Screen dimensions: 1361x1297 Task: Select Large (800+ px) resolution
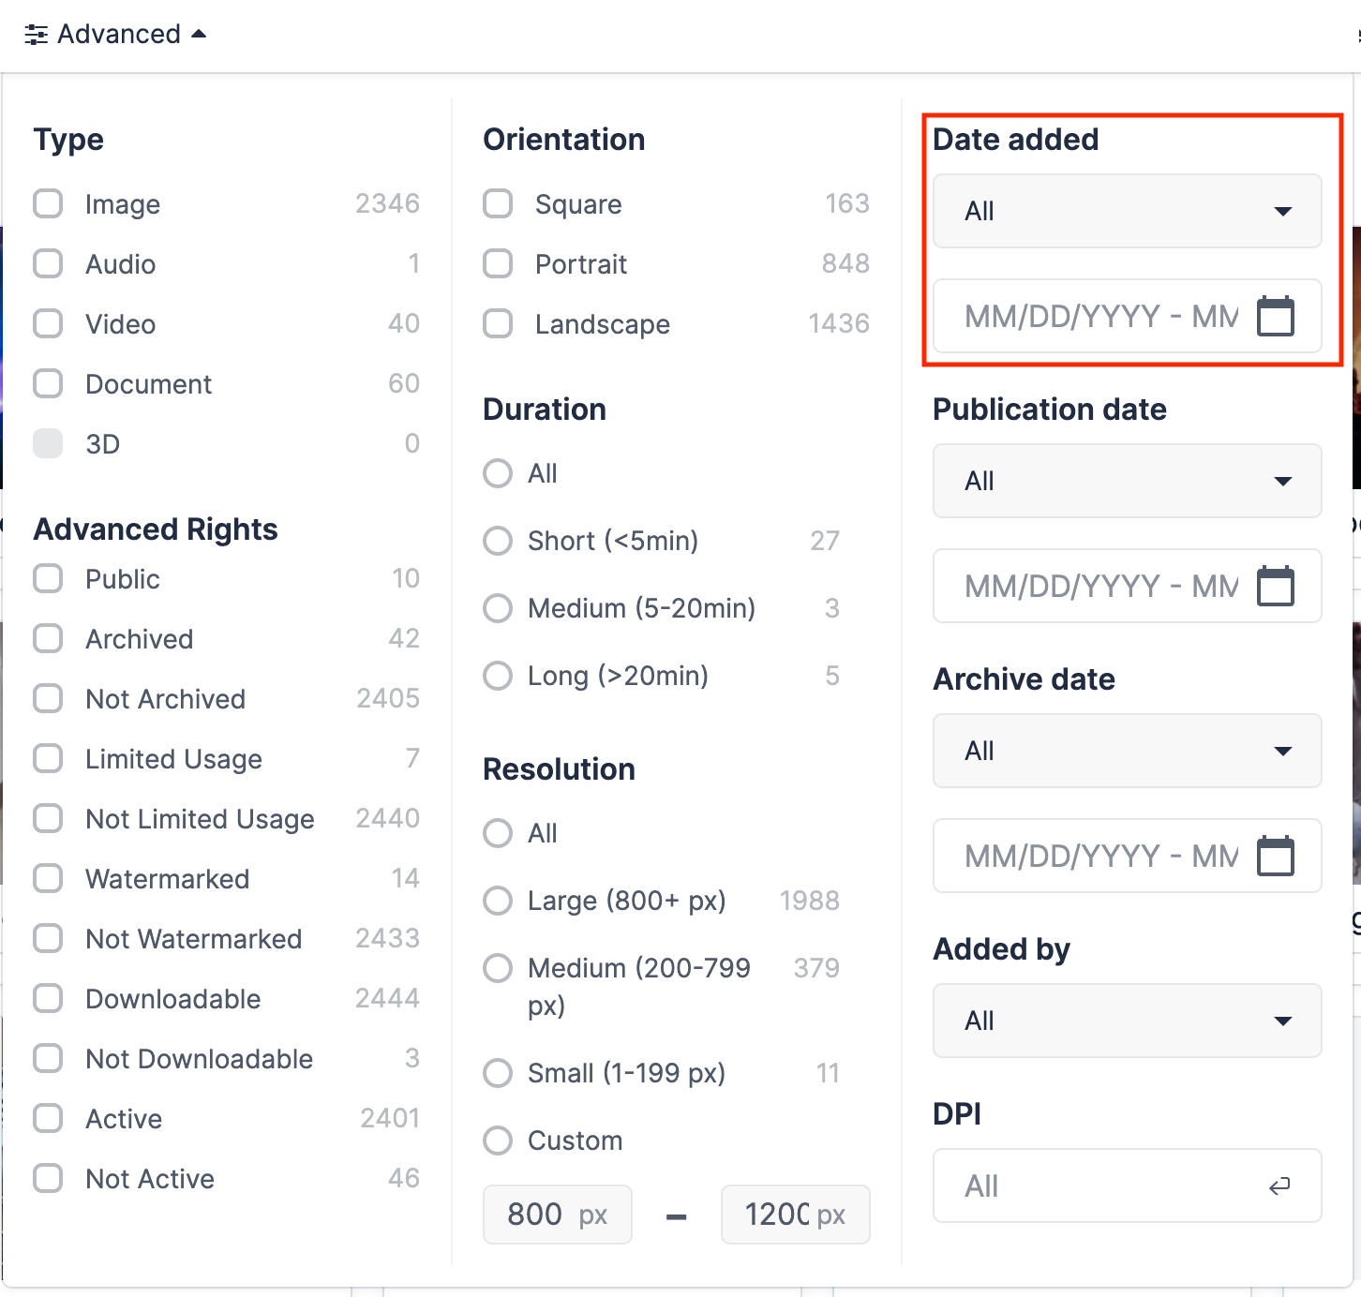[x=498, y=901]
